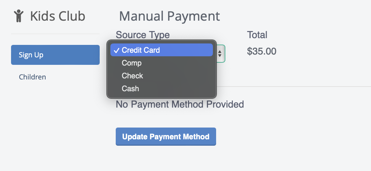This screenshot has height=171, width=371.
Task: Click the No Payment Method Provided message
Action: [180, 104]
